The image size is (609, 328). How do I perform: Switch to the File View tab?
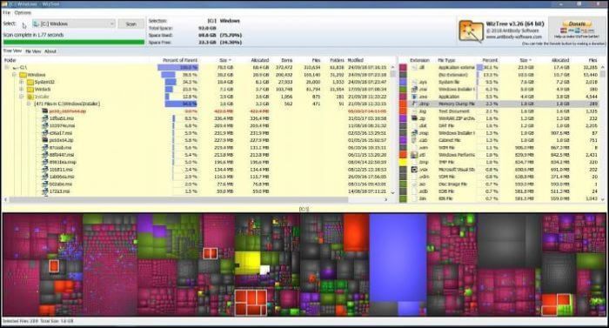pos(33,51)
